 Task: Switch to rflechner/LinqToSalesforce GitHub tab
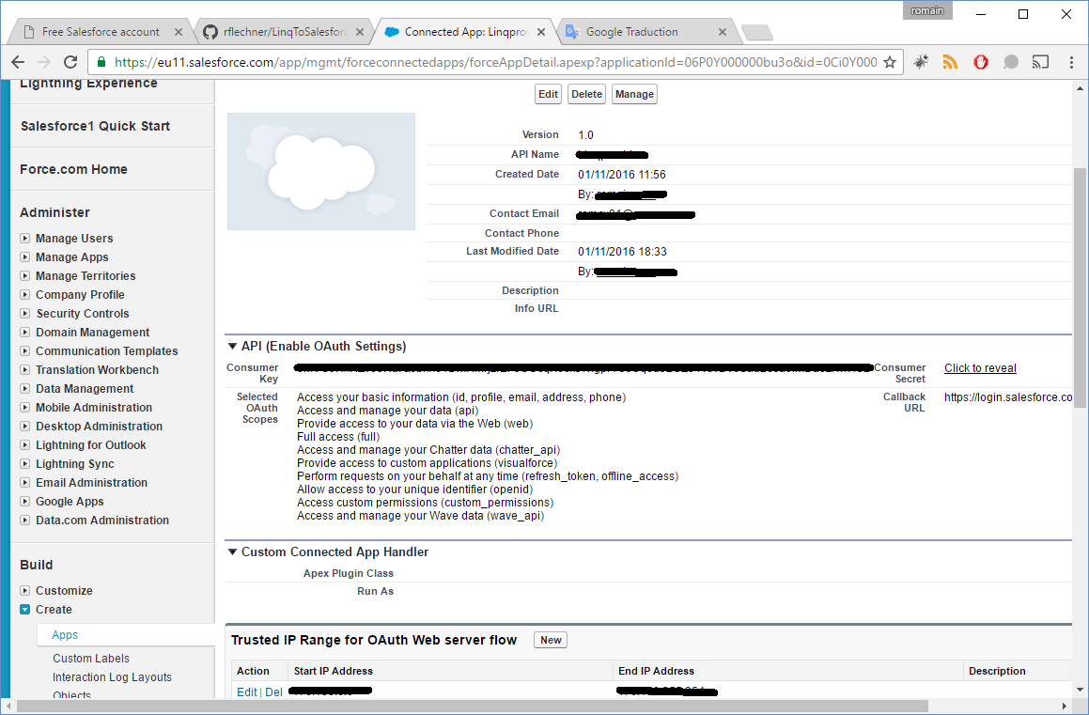coord(284,32)
